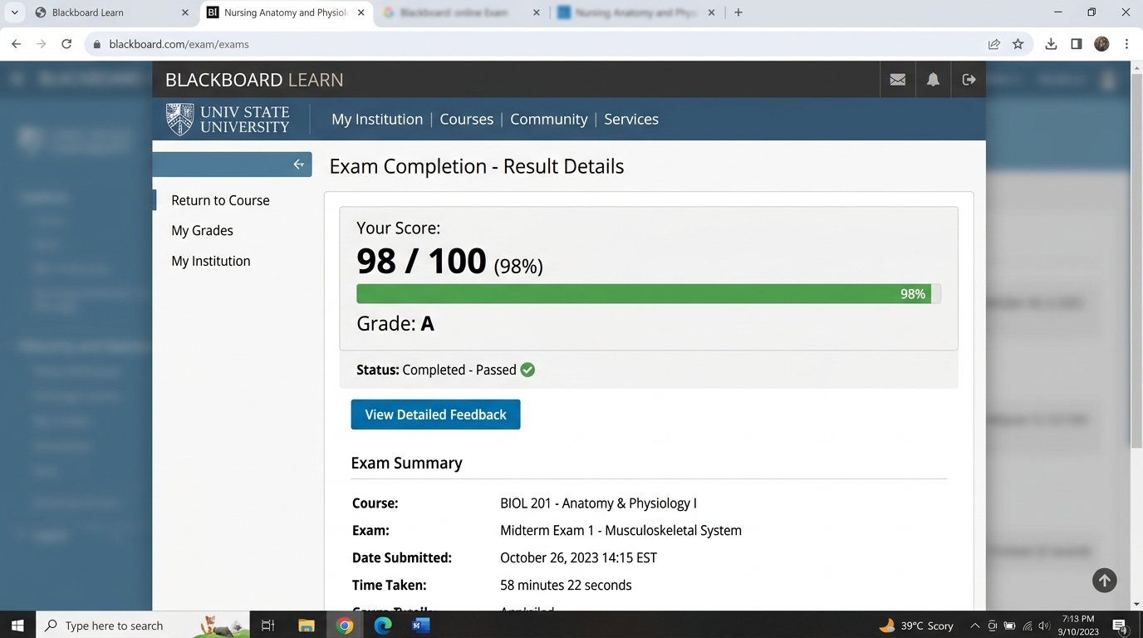Click the battery icon in system tray
The image size is (1143, 638).
1010,626
